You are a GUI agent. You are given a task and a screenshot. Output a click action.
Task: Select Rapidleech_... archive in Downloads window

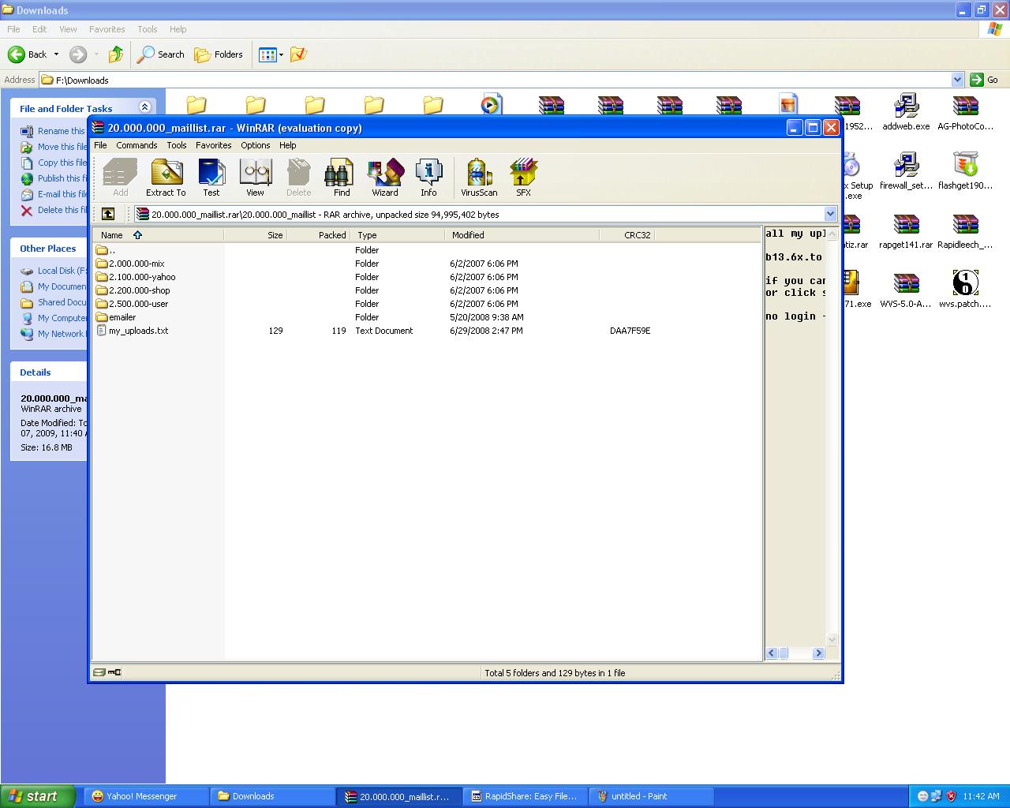coord(965,231)
